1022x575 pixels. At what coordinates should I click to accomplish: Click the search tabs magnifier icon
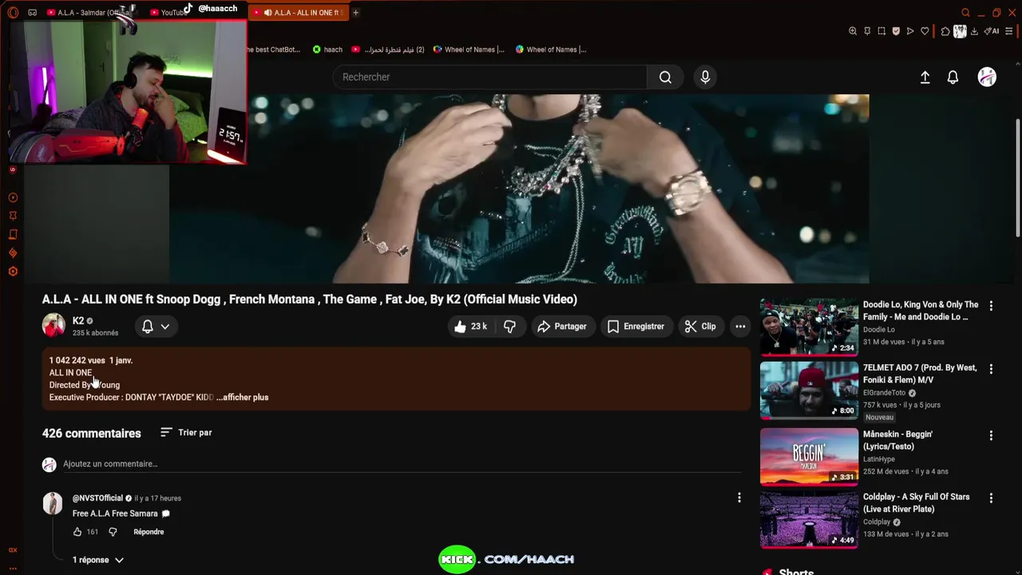pyautogui.click(x=965, y=12)
